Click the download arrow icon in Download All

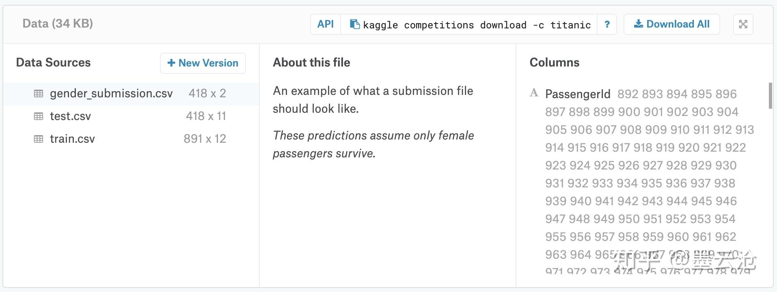pos(638,24)
